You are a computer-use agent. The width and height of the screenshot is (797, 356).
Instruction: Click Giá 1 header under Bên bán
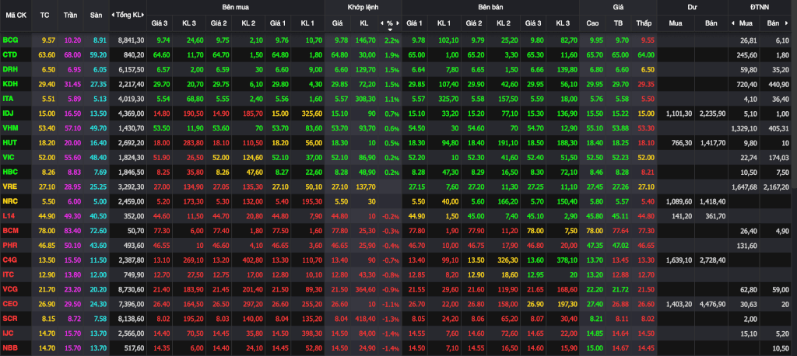(414, 23)
